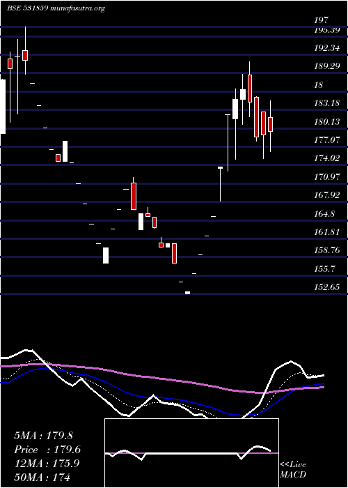
Task: Click inside the MACD inset chart panel
Action: [191, 453]
